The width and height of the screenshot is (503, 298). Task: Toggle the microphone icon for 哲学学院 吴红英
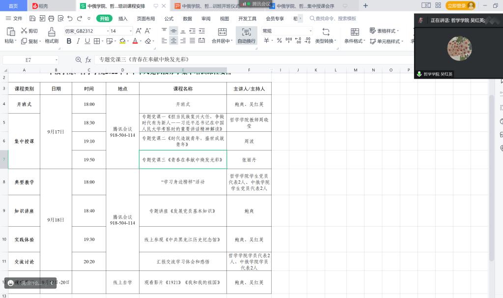point(419,74)
